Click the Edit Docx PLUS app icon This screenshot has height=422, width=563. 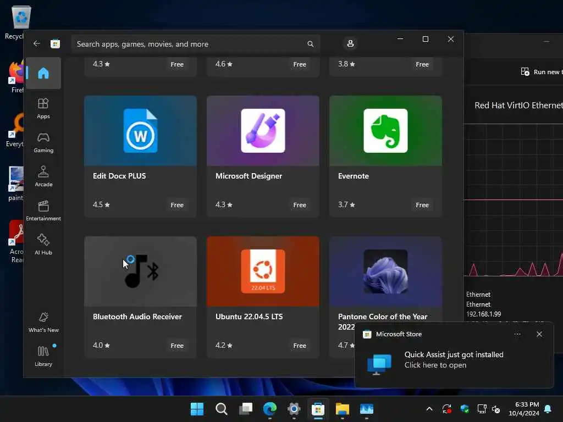(140, 131)
